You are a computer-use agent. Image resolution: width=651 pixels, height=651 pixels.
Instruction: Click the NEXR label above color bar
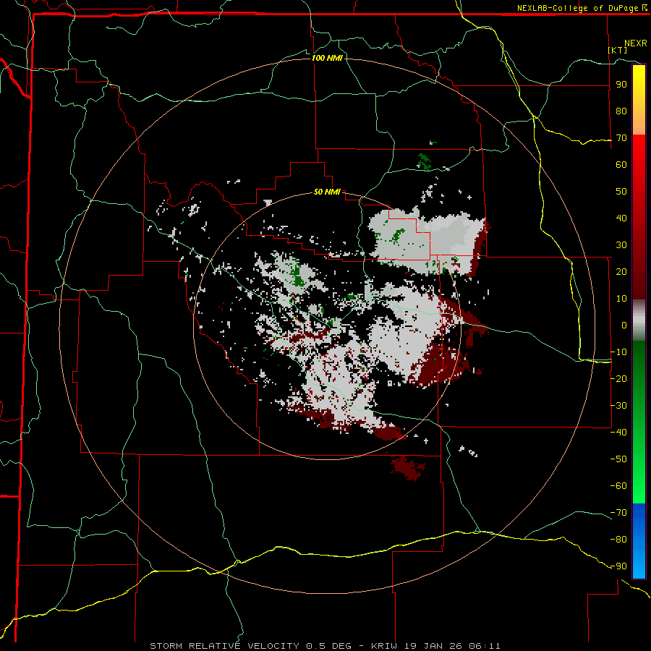[x=636, y=43]
